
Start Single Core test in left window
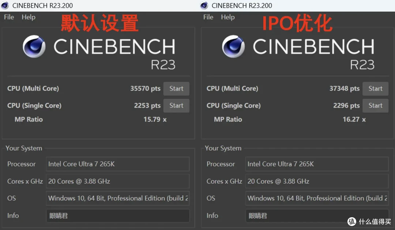(x=176, y=106)
